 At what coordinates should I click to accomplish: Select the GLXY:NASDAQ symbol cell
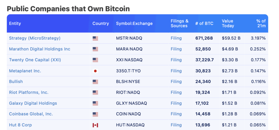132,103
